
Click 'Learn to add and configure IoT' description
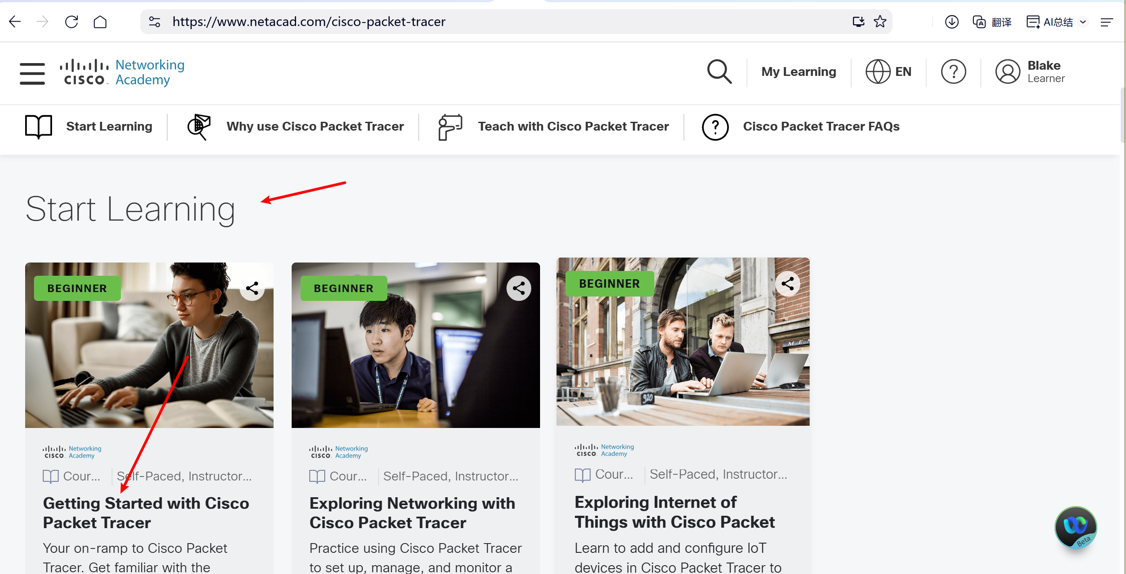671,548
